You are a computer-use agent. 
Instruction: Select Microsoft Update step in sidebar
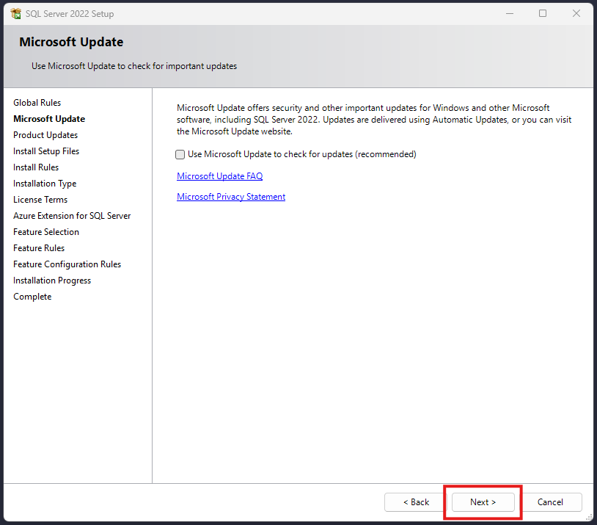coord(49,119)
